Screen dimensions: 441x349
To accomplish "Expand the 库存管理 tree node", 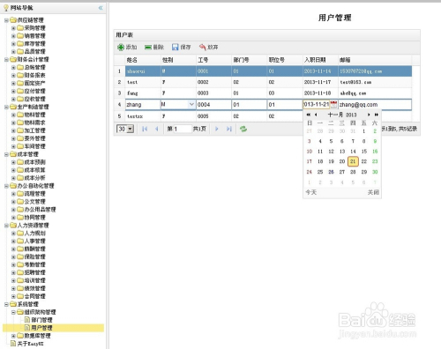I will coord(13,44).
